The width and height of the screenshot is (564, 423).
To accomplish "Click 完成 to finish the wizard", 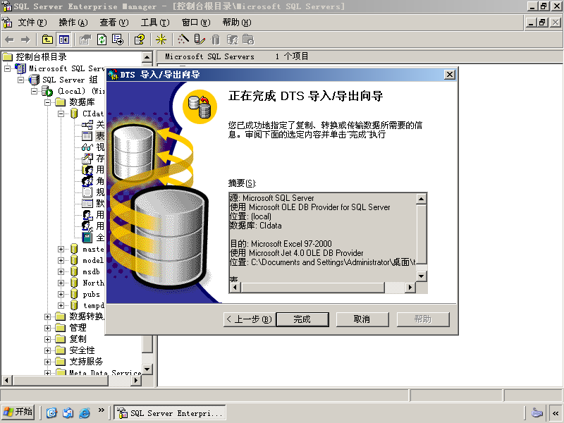I will [x=302, y=319].
